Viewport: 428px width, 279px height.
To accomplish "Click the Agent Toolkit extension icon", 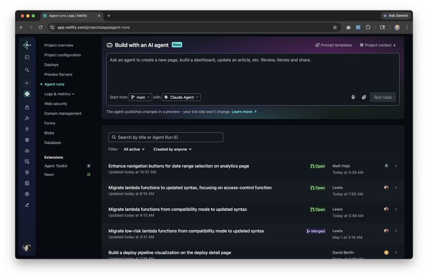I will pos(89,166).
